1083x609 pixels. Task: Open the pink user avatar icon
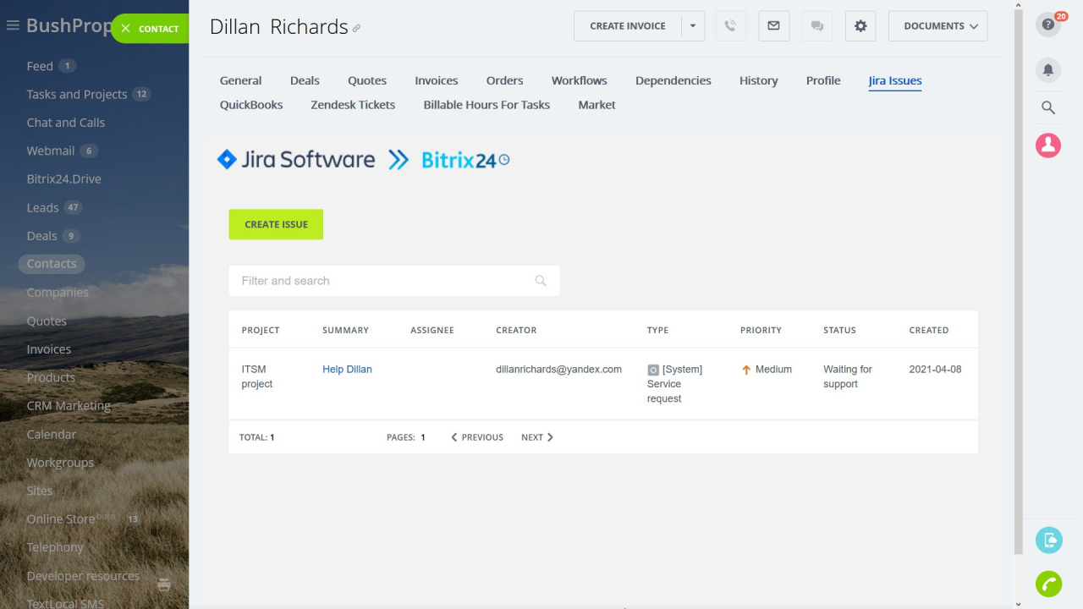coord(1048,145)
